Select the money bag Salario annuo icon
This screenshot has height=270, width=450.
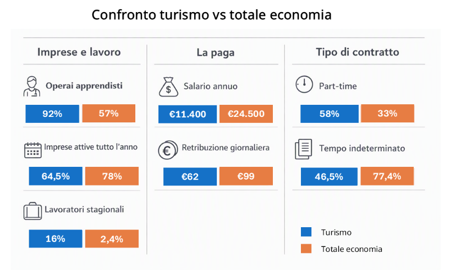[x=168, y=87]
